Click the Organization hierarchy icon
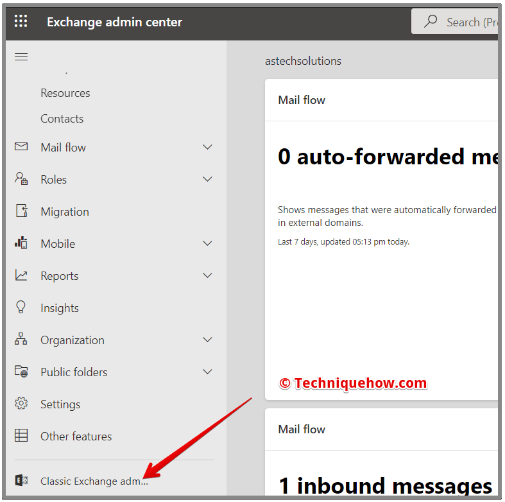Screen dimensions: 505x502 [21, 339]
